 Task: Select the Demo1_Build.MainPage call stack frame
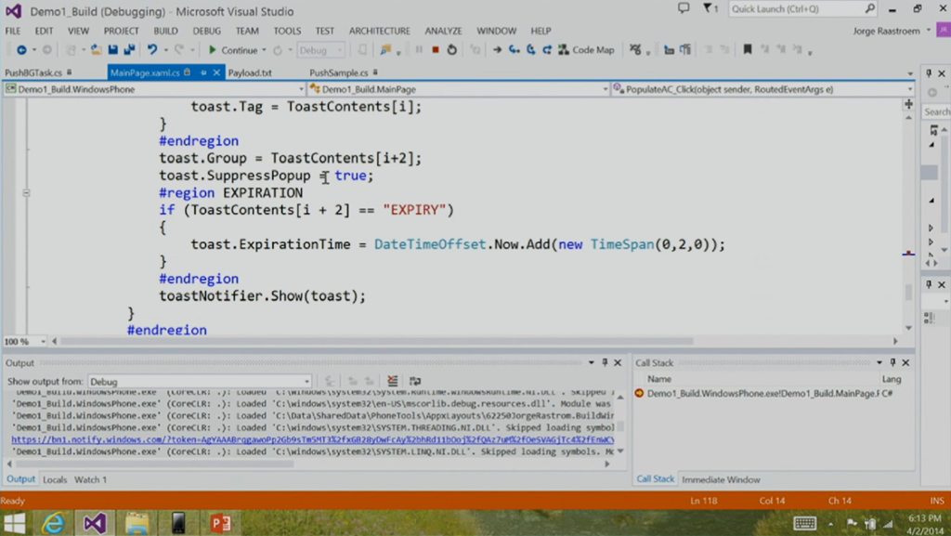(x=762, y=393)
